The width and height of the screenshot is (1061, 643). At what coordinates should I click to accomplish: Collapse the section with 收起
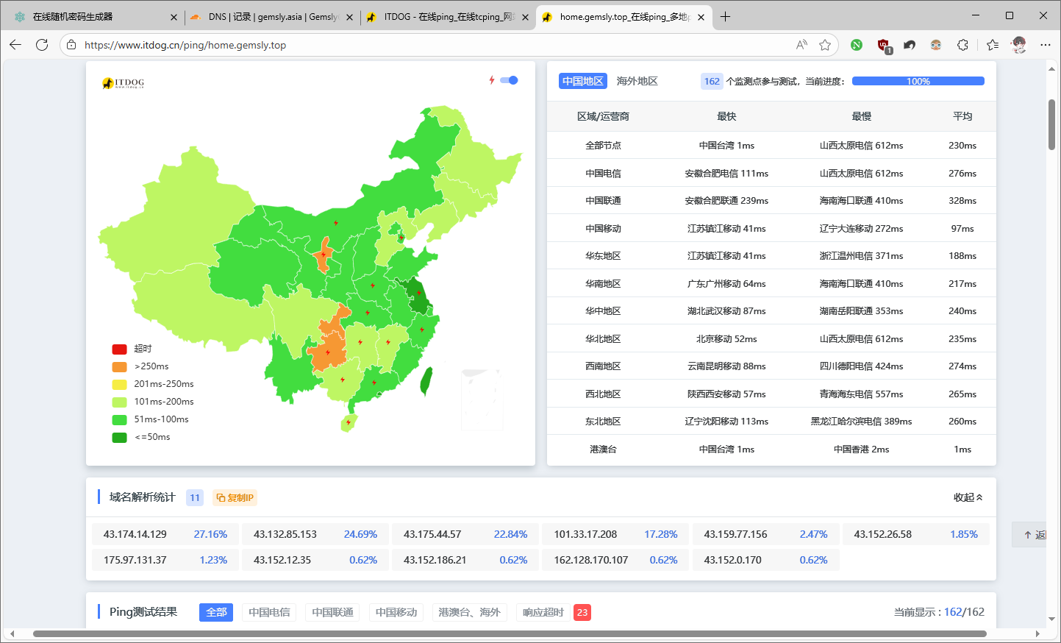(x=968, y=497)
